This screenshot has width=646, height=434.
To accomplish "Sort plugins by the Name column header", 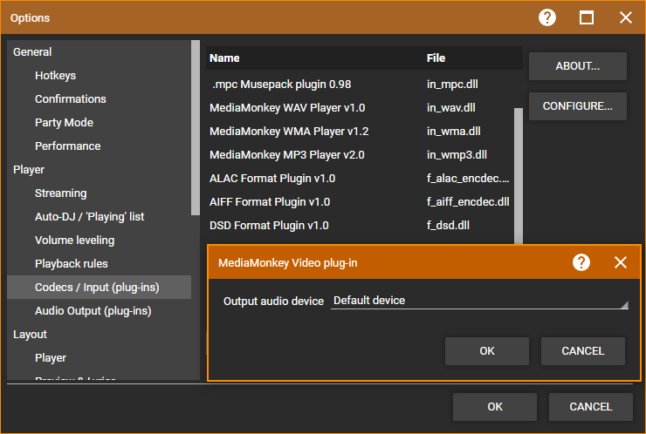I will click(224, 58).
